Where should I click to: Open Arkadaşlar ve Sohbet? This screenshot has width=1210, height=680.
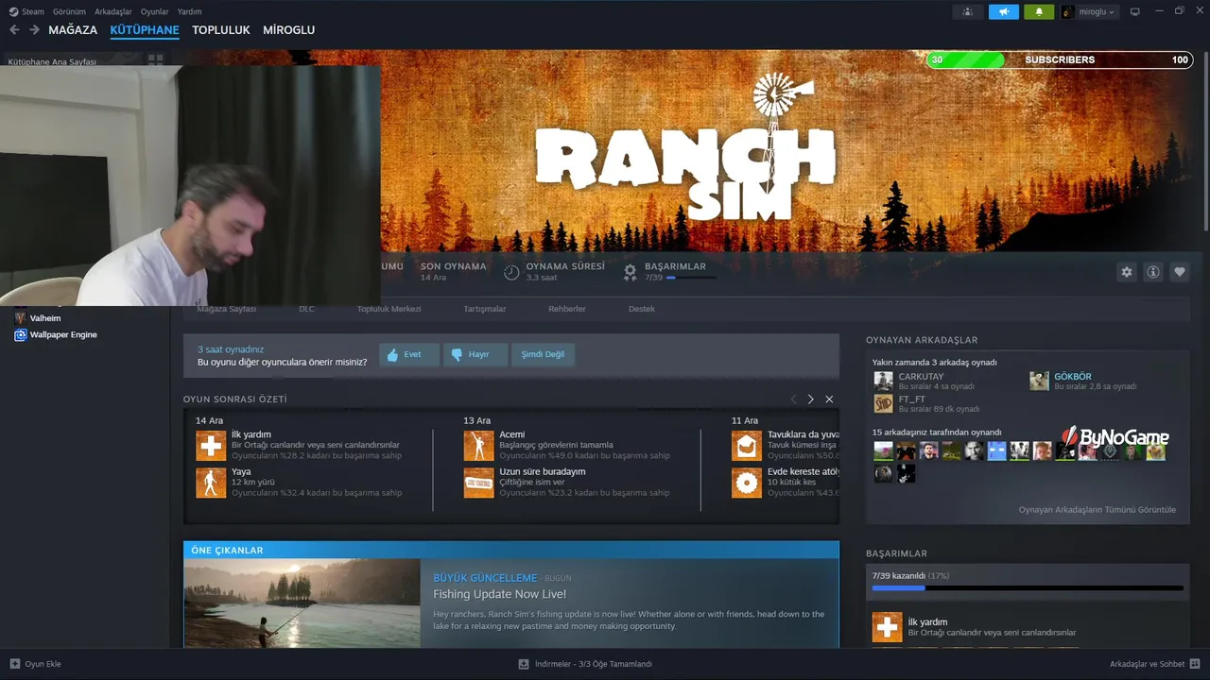(x=1154, y=664)
